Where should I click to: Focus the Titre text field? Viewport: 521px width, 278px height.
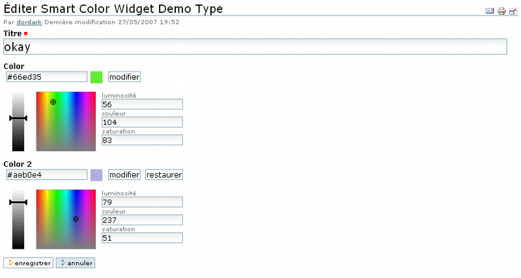(x=255, y=47)
